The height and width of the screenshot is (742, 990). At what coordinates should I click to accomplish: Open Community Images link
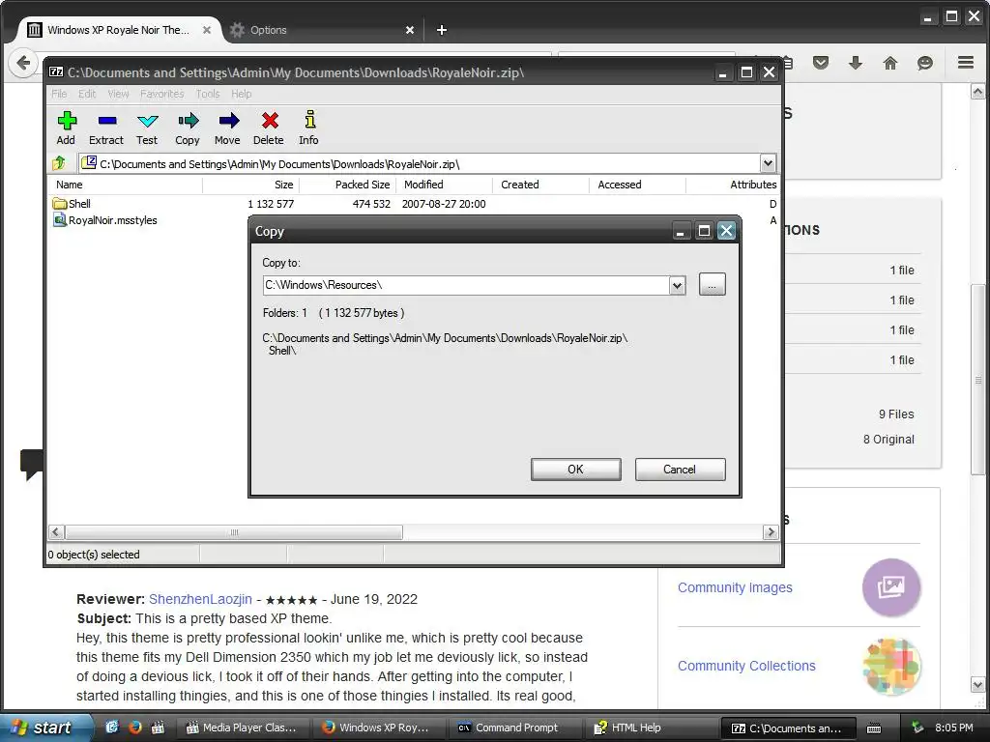(735, 587)
